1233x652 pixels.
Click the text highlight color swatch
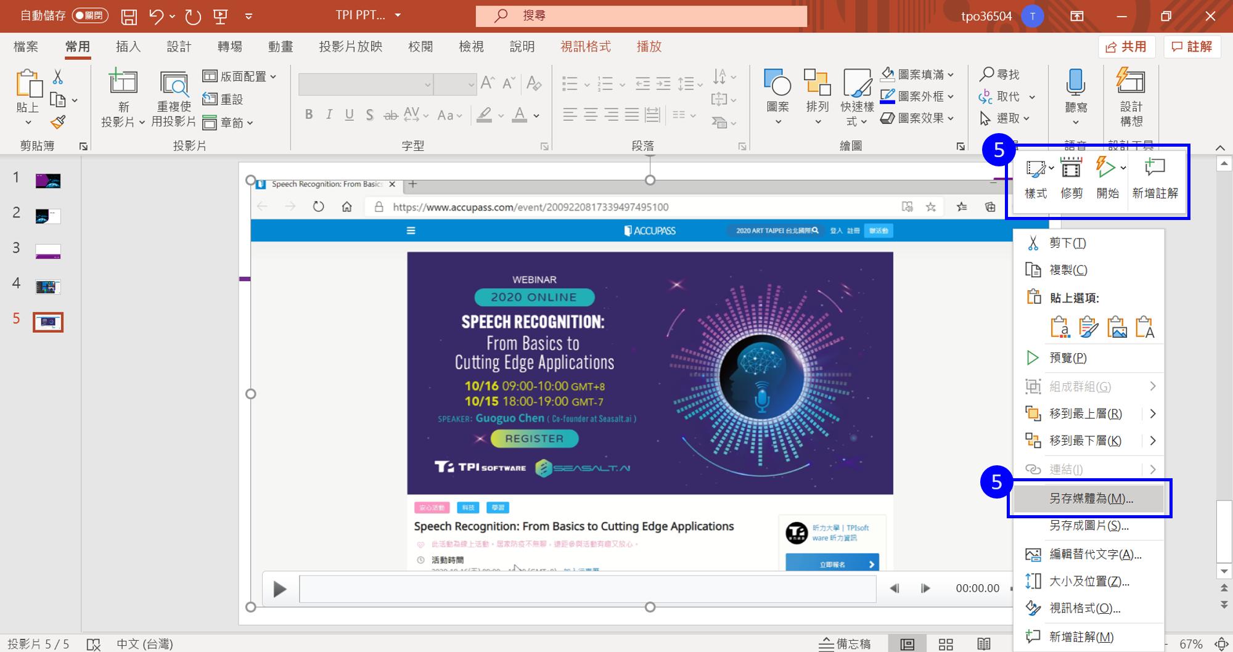coord(485,115)
